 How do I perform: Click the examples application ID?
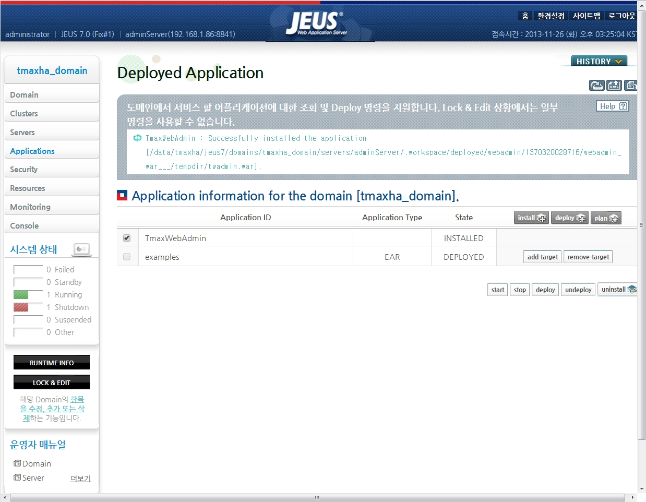coord(162,257)
